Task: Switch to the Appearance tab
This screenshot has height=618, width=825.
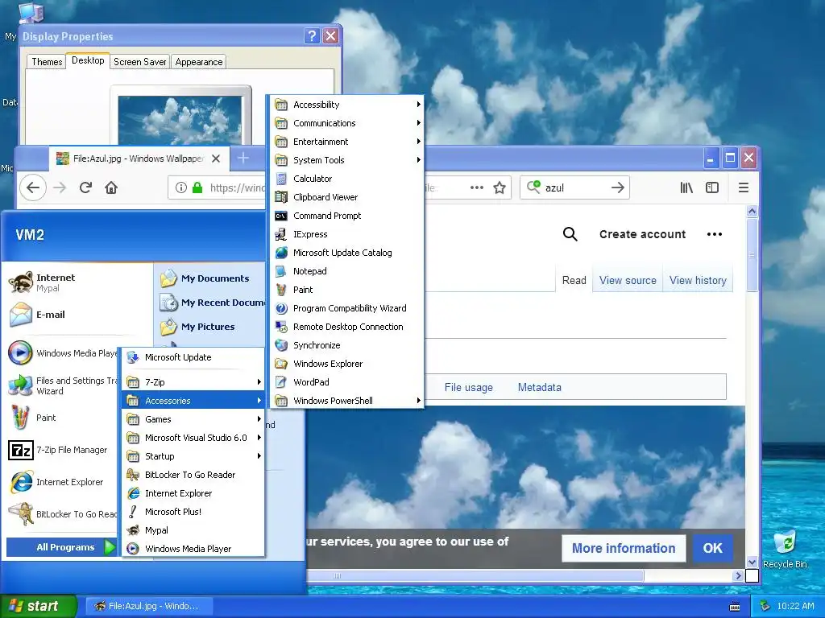Action: click(199, 61)
